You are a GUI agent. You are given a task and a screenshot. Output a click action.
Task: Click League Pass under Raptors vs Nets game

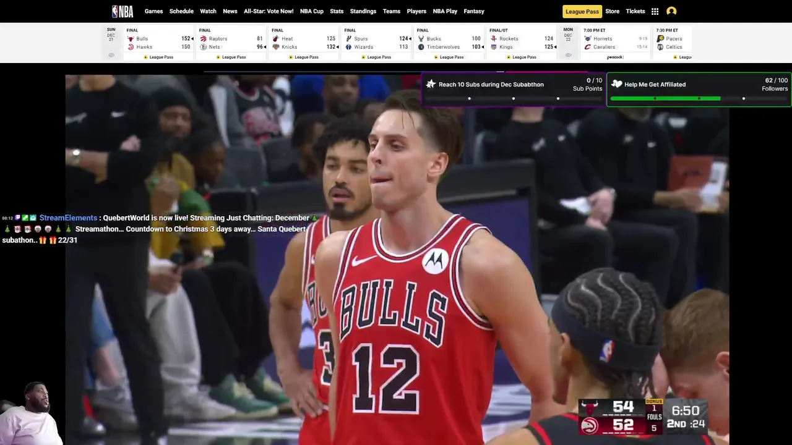[x=231, y=57]
